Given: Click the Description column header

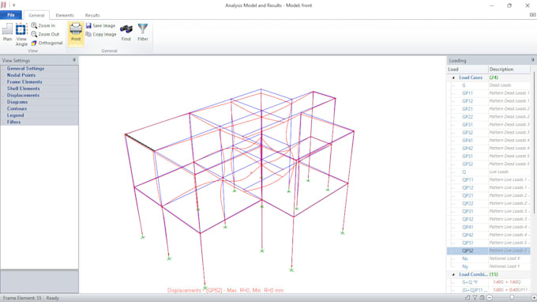Looking at the screenshot, I should pos(509,70).
